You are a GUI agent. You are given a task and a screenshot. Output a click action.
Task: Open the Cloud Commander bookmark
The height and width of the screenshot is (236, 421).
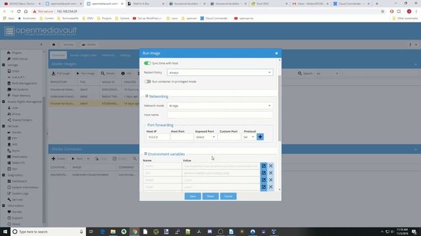214,18
